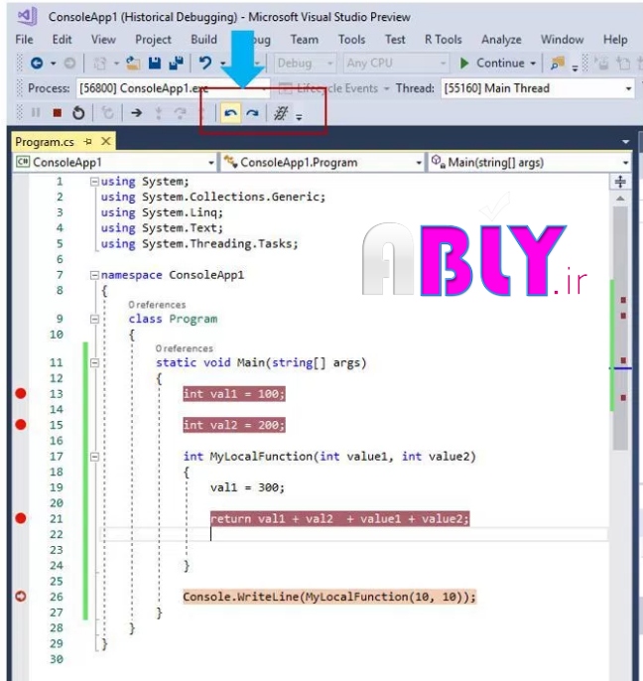Open the Project menu
Screen dimensions: 643x681
point(153,40)
